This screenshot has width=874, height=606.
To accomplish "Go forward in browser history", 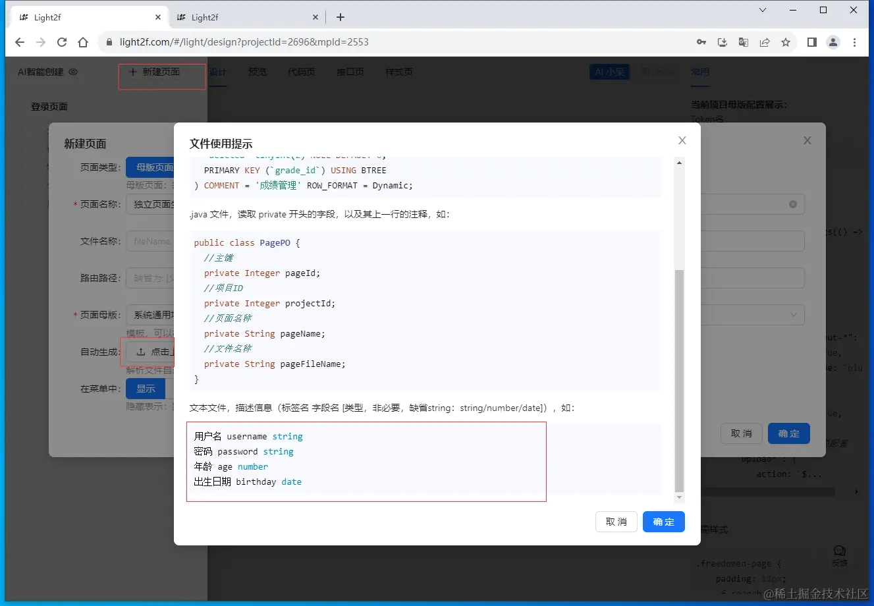I will pyautogui.click(x=41, y=42).
